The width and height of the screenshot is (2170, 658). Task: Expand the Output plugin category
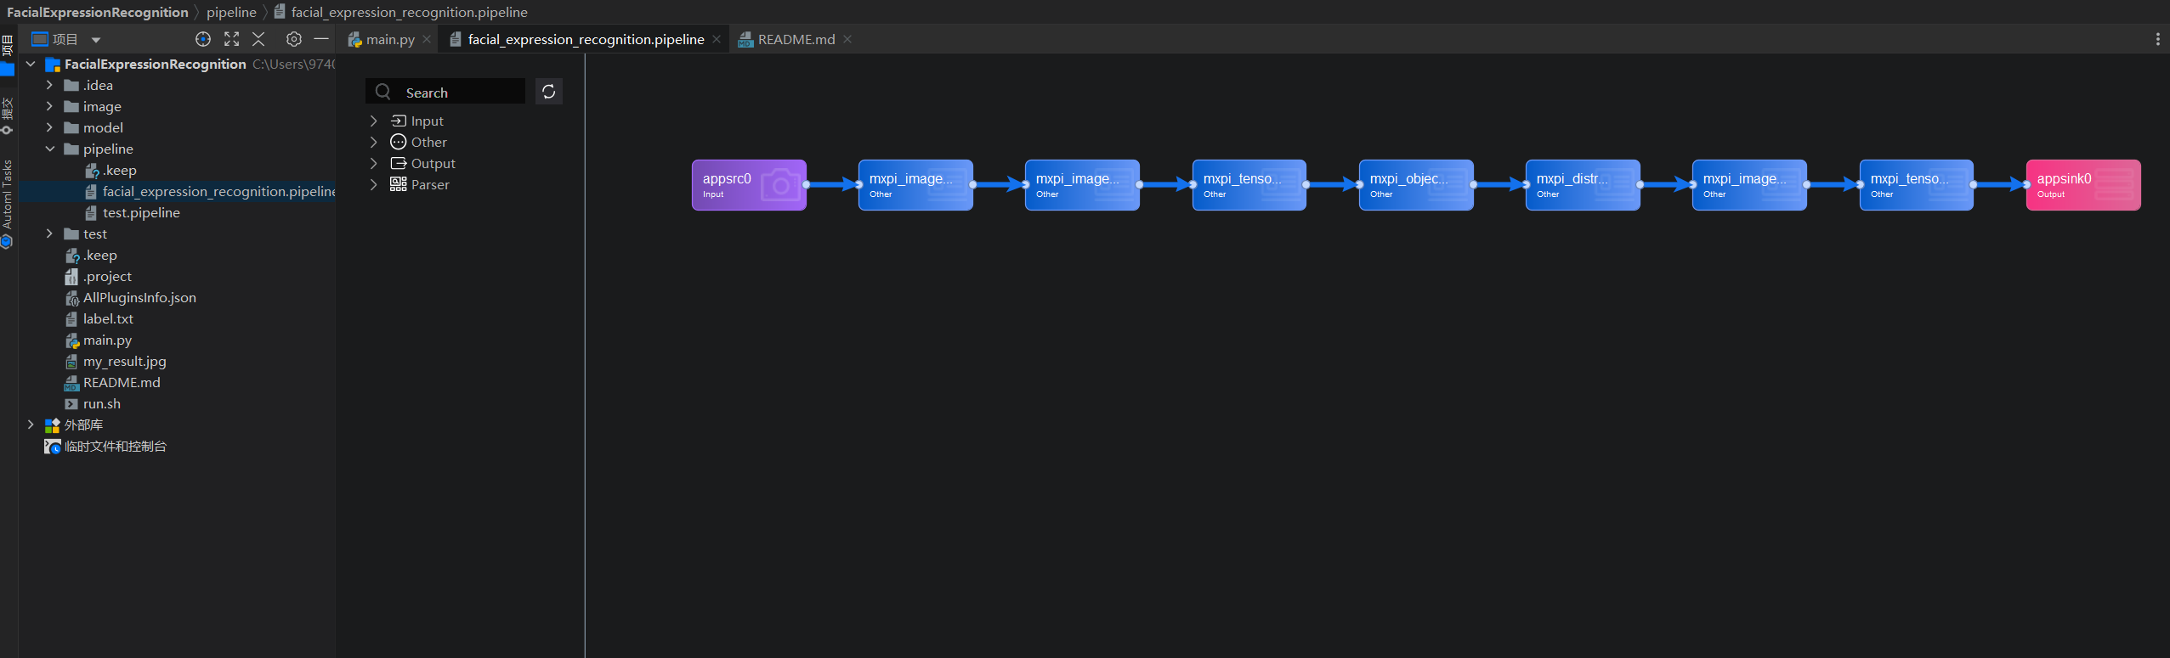tap(373, 163)
